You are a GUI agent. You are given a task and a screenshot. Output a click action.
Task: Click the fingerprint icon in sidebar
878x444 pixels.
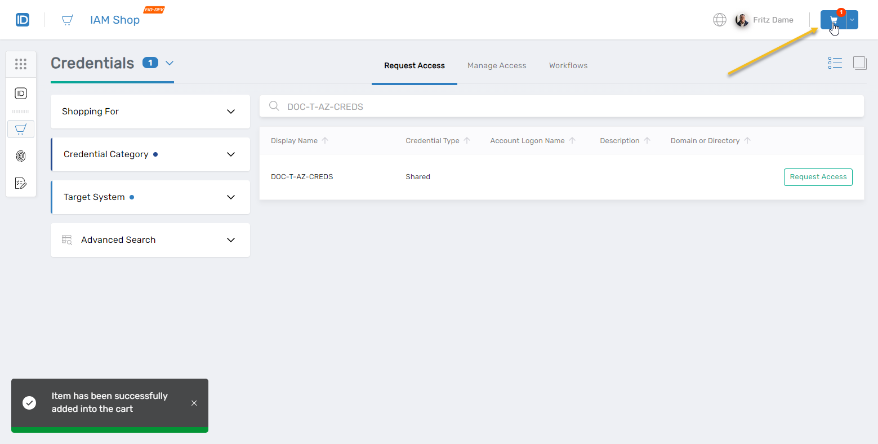21,156
